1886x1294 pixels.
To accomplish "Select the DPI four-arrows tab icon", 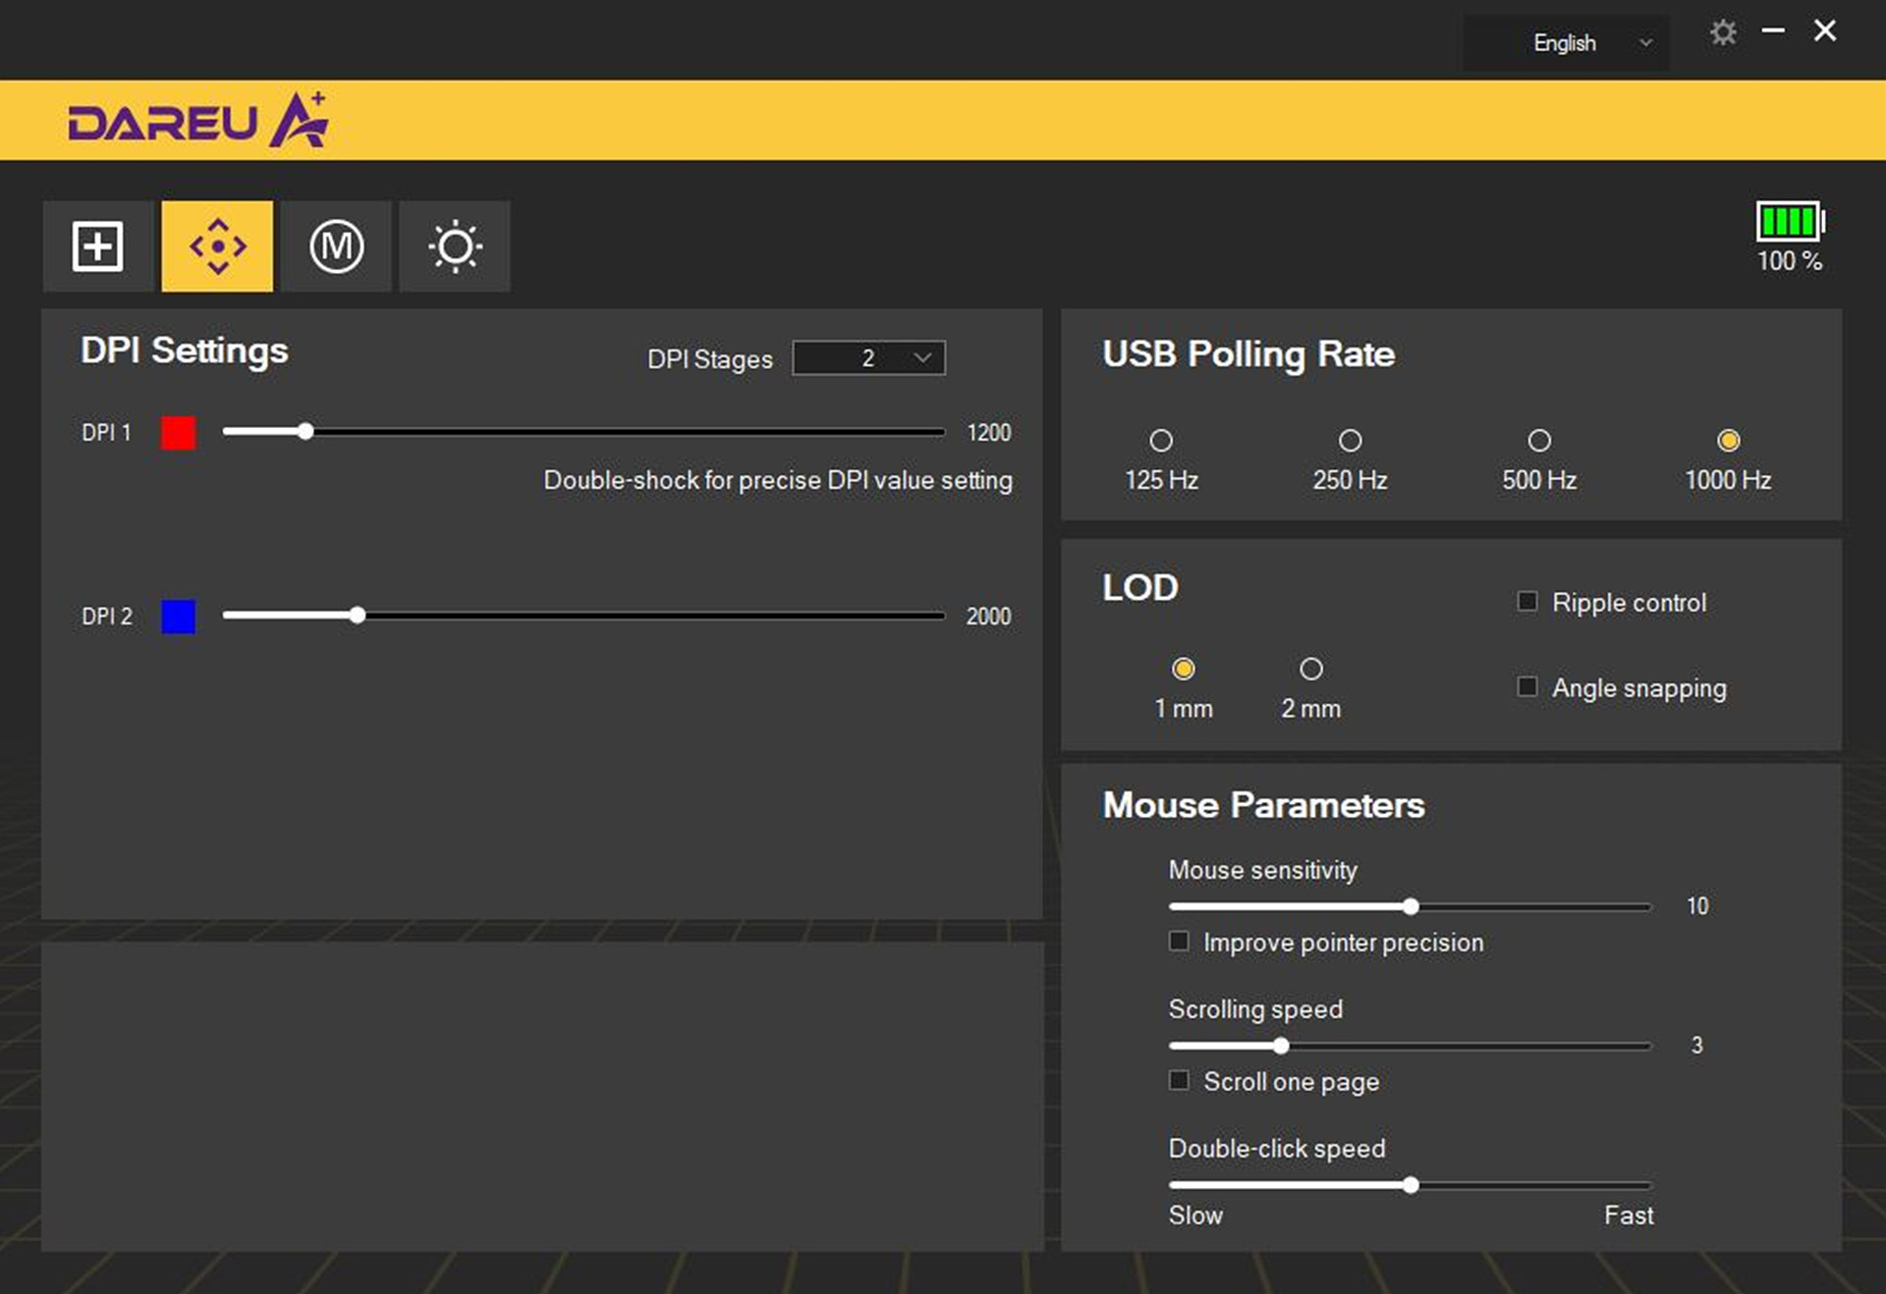I will 217,245.
